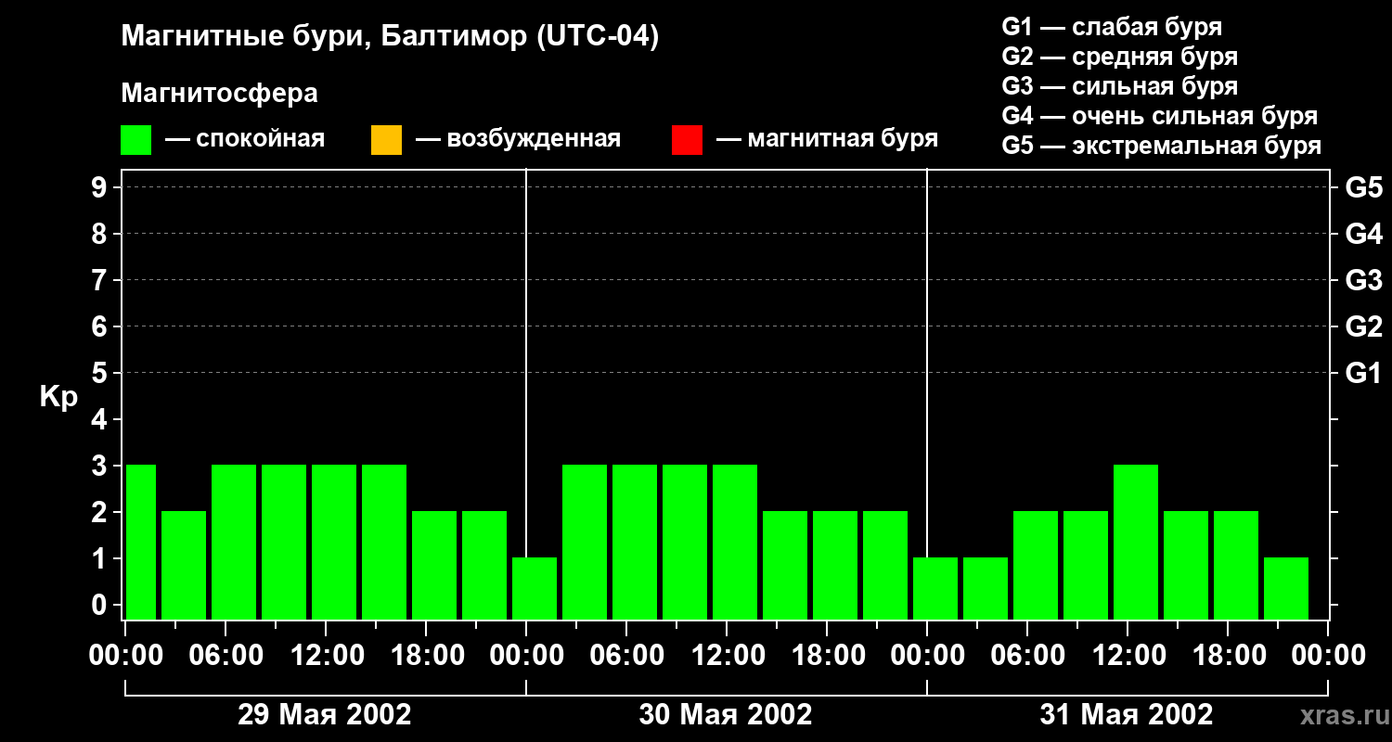This screenshot has height=742, width=1392.
Task: Click the G3 storm level label on axis
Action: pos(1363,281)
